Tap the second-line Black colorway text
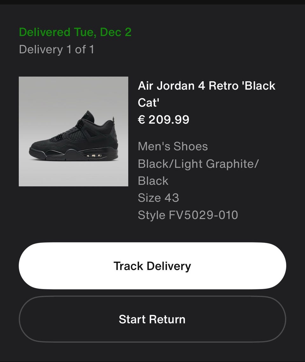The image size is (305, 362). [153, 181]
